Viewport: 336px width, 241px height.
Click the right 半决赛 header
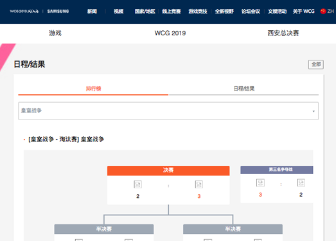tap(233, 229)
